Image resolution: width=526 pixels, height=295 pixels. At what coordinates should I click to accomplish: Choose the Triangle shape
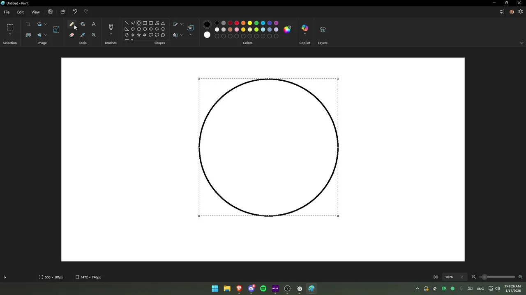coord(163,23)
